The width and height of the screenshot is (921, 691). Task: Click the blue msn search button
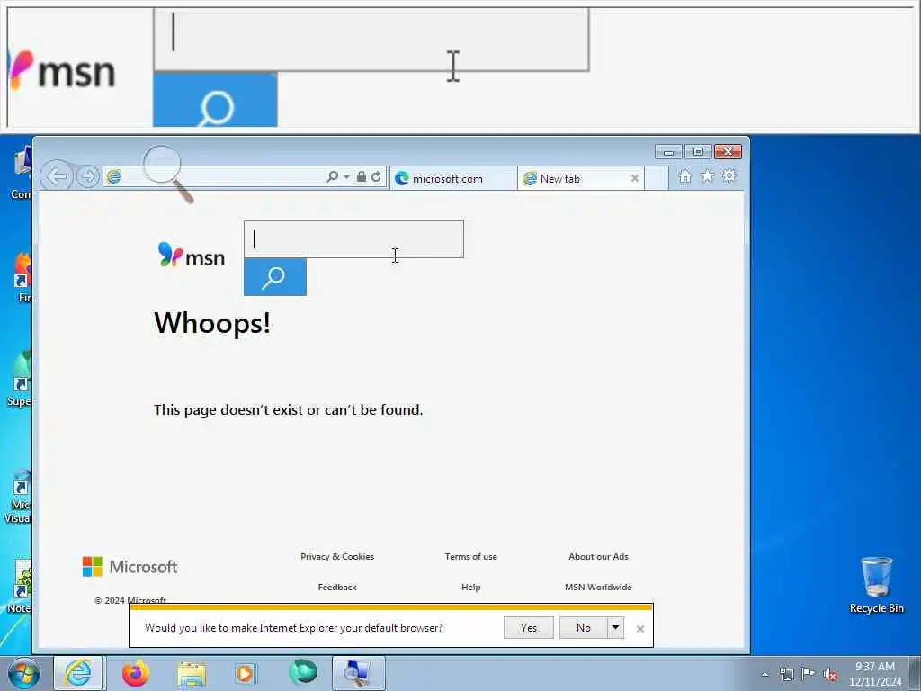[x=275, y=277]
